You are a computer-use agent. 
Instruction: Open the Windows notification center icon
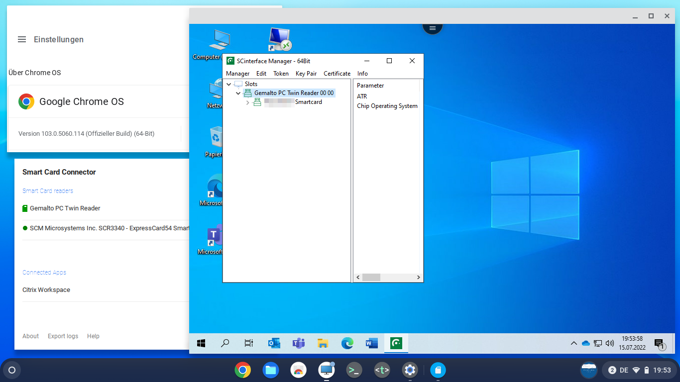click(659, 343)
